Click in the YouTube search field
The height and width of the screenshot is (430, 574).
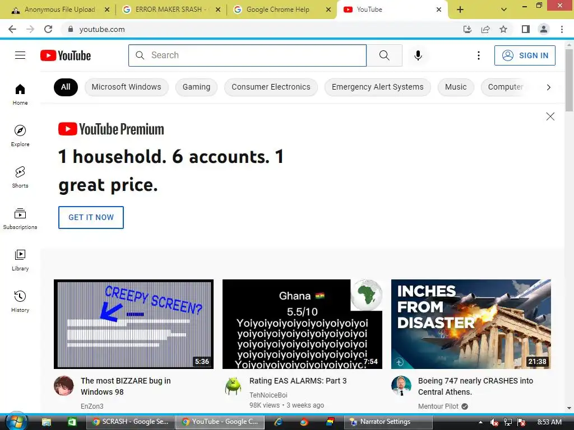(x=247, y=55)
